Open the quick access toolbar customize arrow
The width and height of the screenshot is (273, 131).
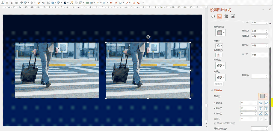[143, 3]
